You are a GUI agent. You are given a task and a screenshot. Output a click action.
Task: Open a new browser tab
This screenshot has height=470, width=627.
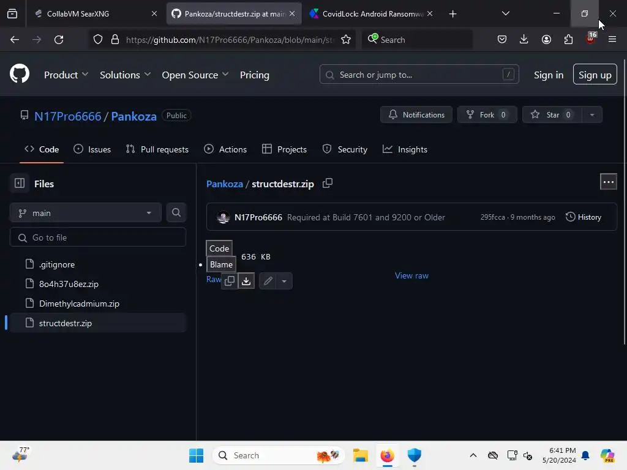452,14
